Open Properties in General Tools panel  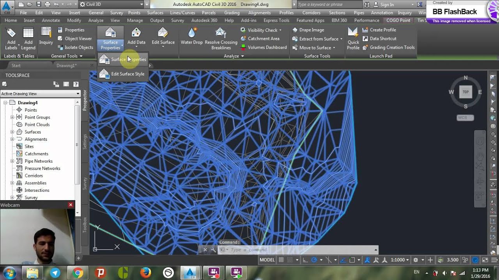click(71, 30)
